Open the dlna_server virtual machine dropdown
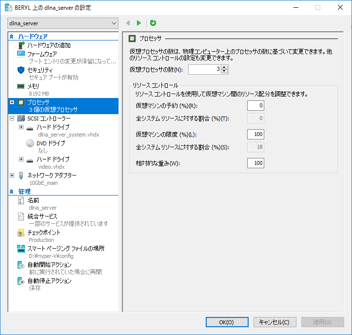Image resolution: width=352 pixels, height=335 pixels. click(x=63, y=23)
